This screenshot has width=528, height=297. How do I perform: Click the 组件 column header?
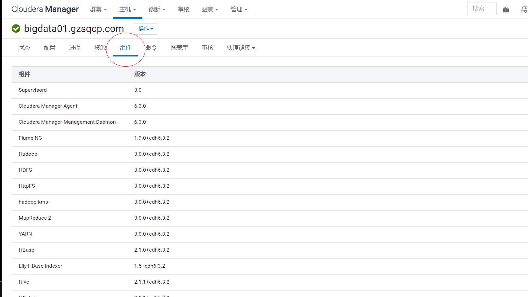point(25,74)
